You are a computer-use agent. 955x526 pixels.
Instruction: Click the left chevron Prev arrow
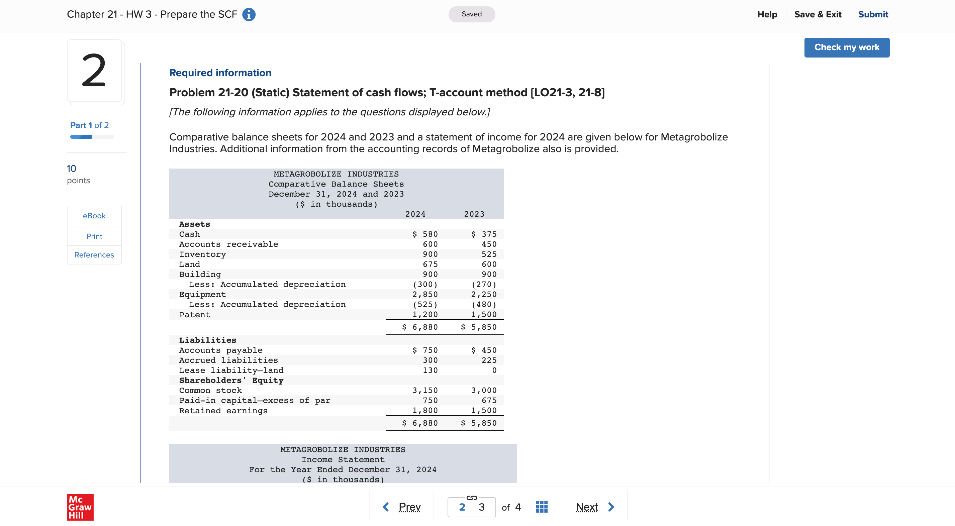tap(386, 507)
